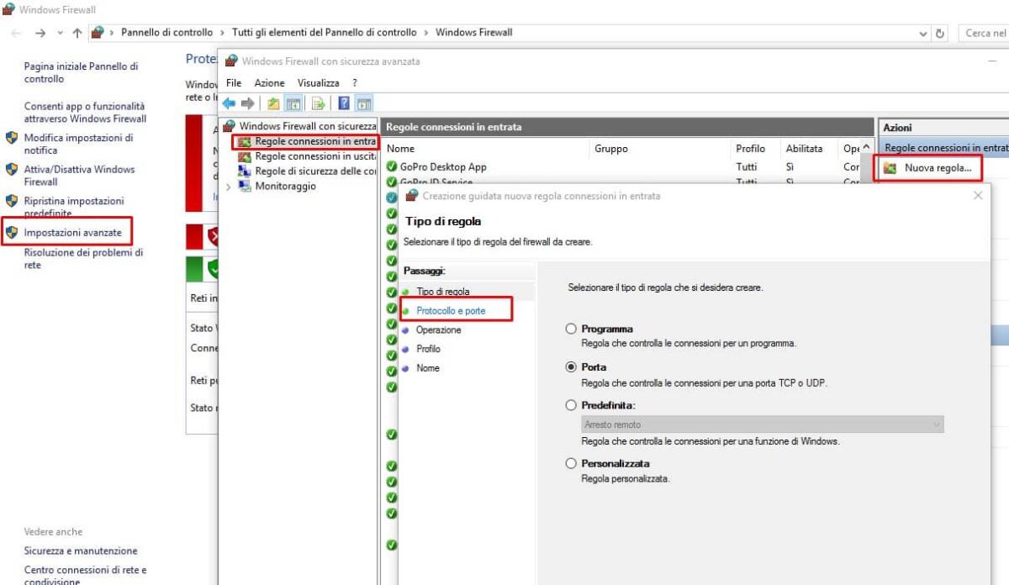Click the Impostazioni avanzate shield icon
Image resolution: width=1009 pixels, height=585 pixels.
(x=10, y=232)
